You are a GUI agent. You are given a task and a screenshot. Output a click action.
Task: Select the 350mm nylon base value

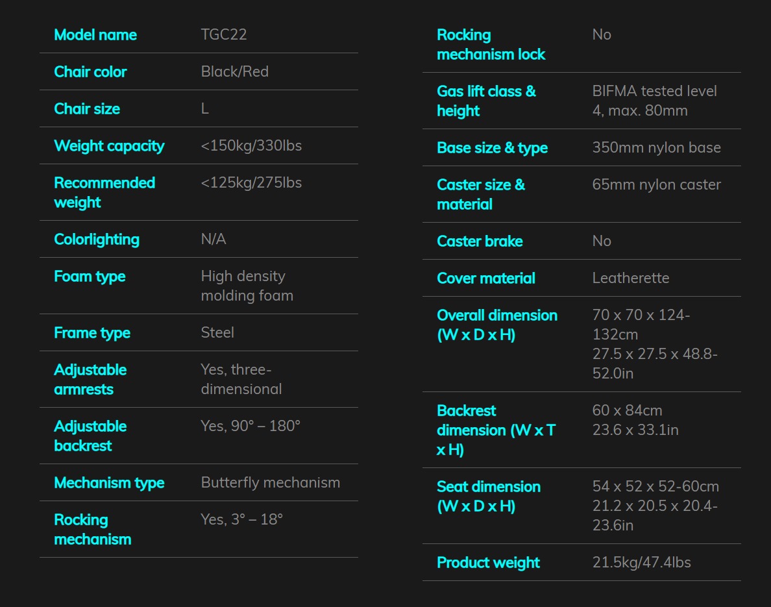656,148
